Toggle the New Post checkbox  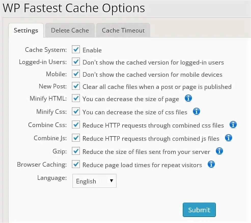76,86
